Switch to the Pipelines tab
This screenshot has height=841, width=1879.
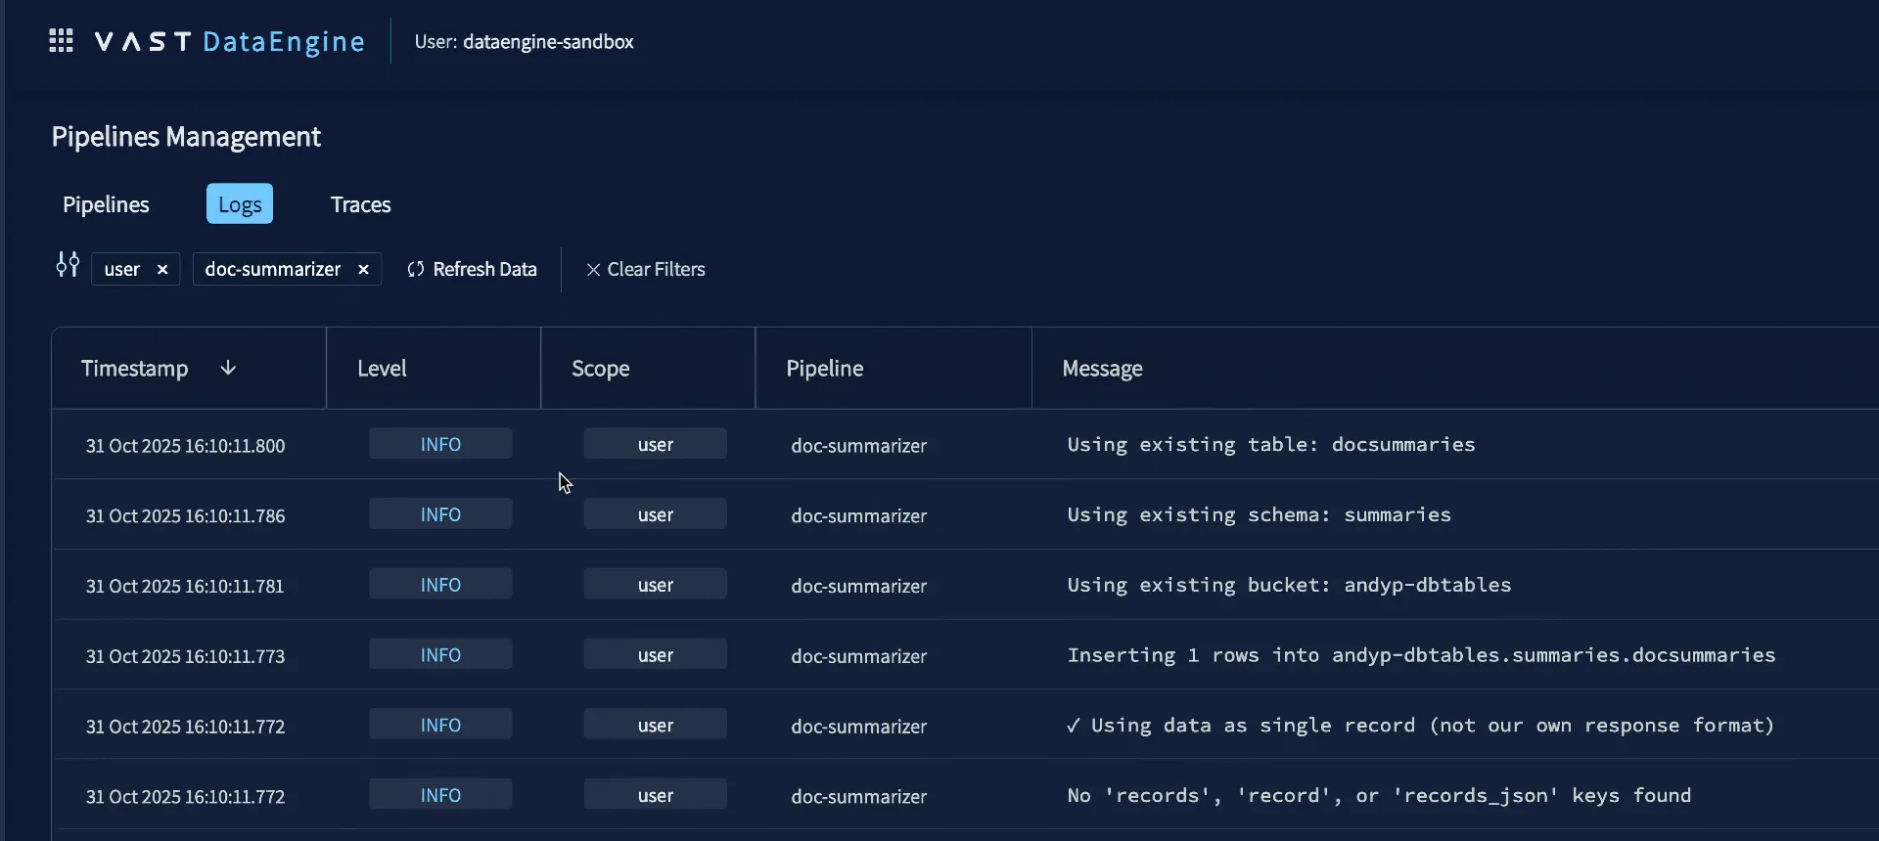(106, 204)
